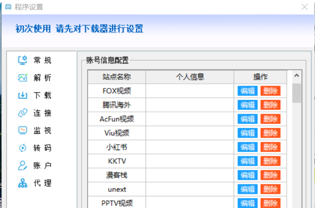Open the Monitor (监视) screen icon
The height and width of the screenshot is (208, 315).
(23, 130)
